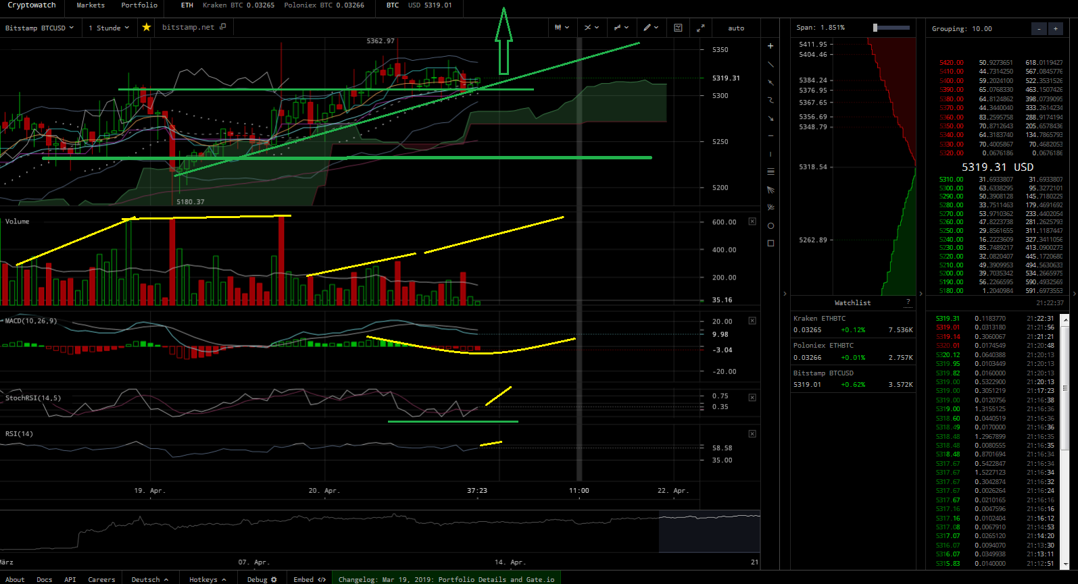Select the Kraken ETHBTC watchlist entry
Viewport: 1078px width, 584px height.
[x=853, y=324]
